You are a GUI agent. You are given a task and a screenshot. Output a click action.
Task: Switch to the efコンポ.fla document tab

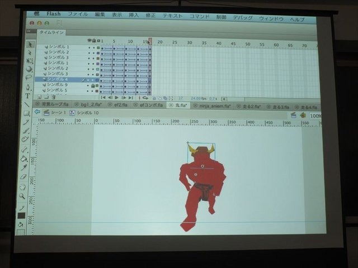click(x=149, y=105)
